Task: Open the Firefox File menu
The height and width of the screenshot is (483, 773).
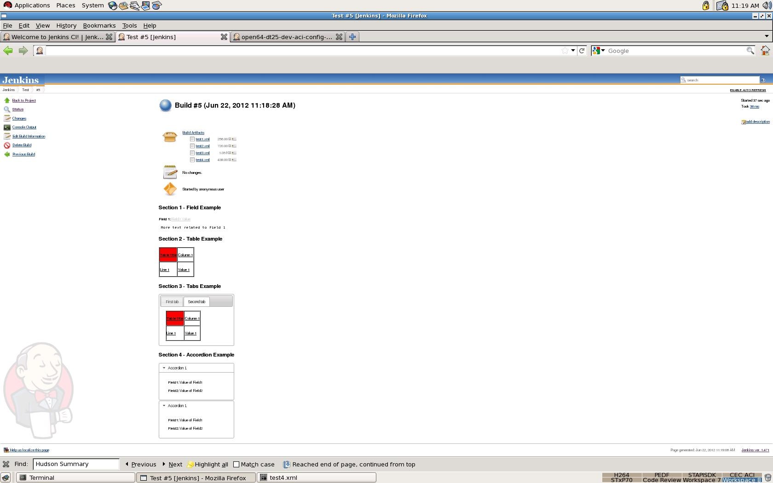Action: click(7, 26)
